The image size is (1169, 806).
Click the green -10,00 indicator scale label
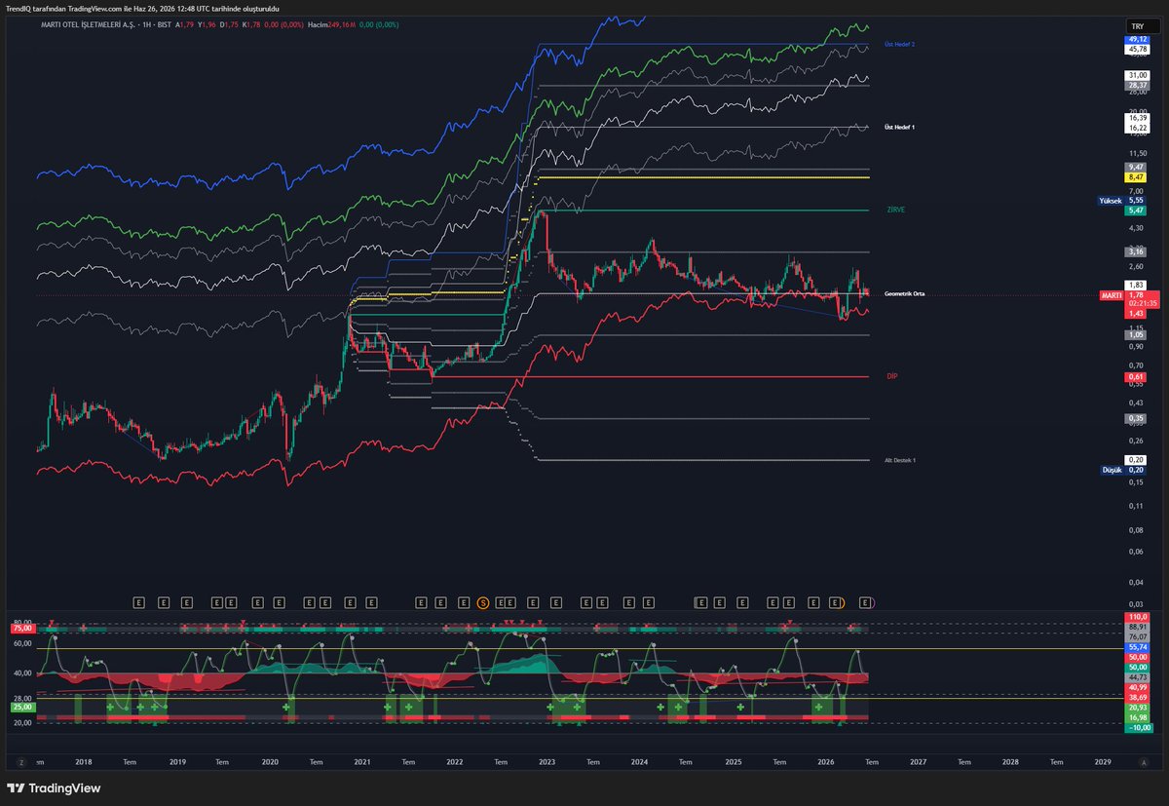point(1137,727)
